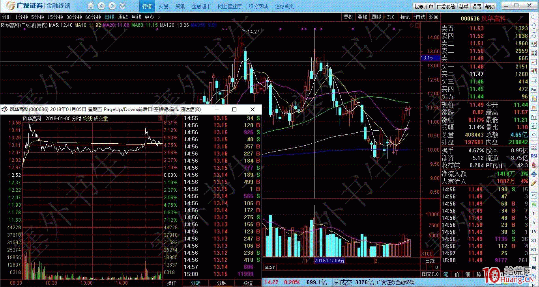Image resolution: width=539 pixels, height=287 pixels.
Task: Open the 资讯 tab
Action: coord(180,6)
